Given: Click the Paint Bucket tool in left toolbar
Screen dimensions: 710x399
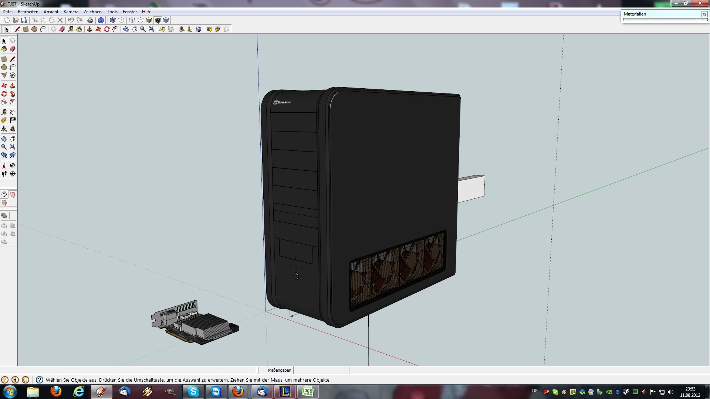Looking at the screenshot, I should tap(4, 49).
